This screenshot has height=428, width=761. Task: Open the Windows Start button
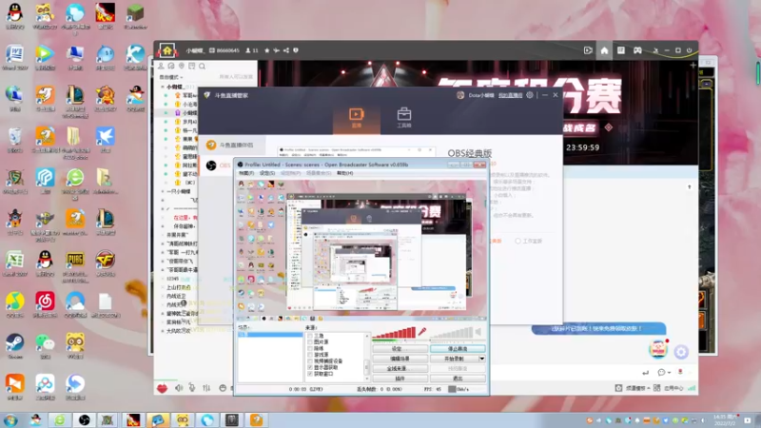(10, 420)
